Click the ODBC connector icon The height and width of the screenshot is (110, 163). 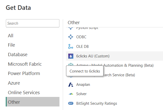point(71,37)
